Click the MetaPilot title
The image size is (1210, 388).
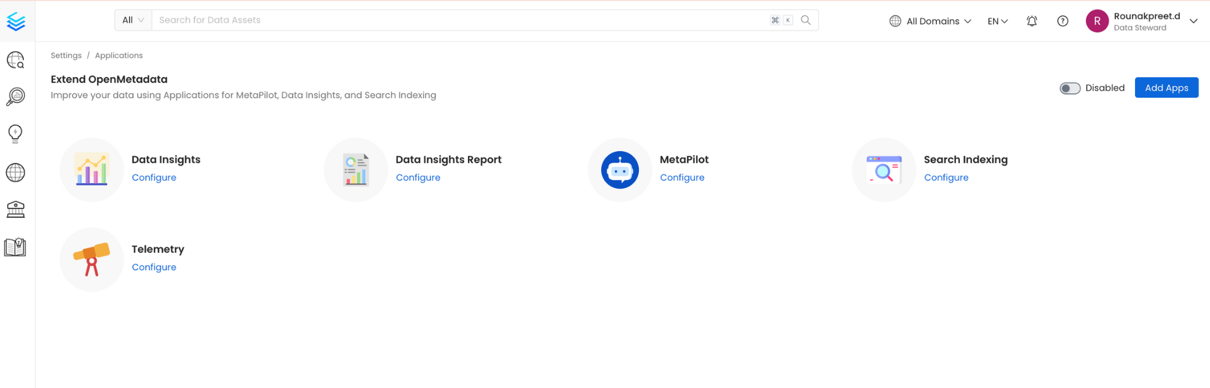tap(684, 160)
